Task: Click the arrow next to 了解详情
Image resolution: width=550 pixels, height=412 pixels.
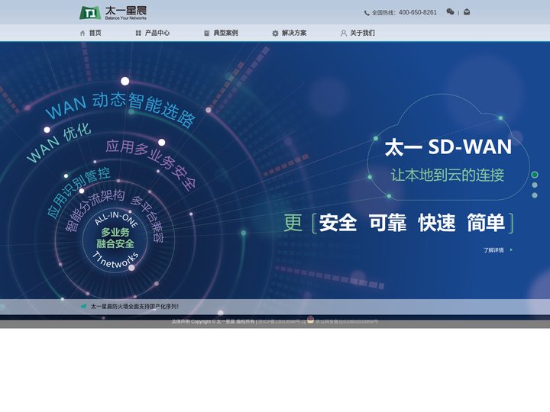Action: (x=511, y=250)
